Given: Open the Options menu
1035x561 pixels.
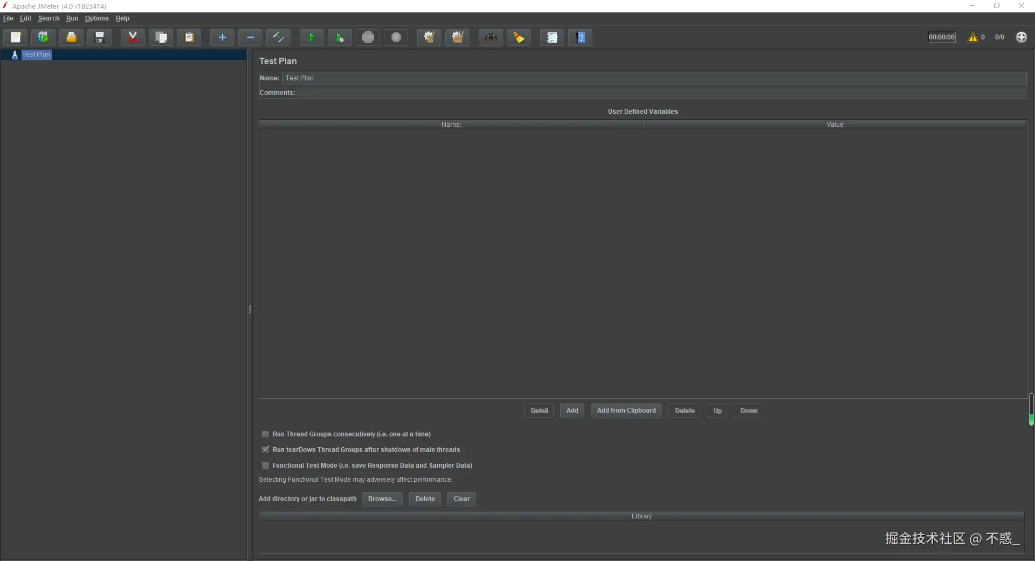Looking at the screenshot, I should [96, 18].
